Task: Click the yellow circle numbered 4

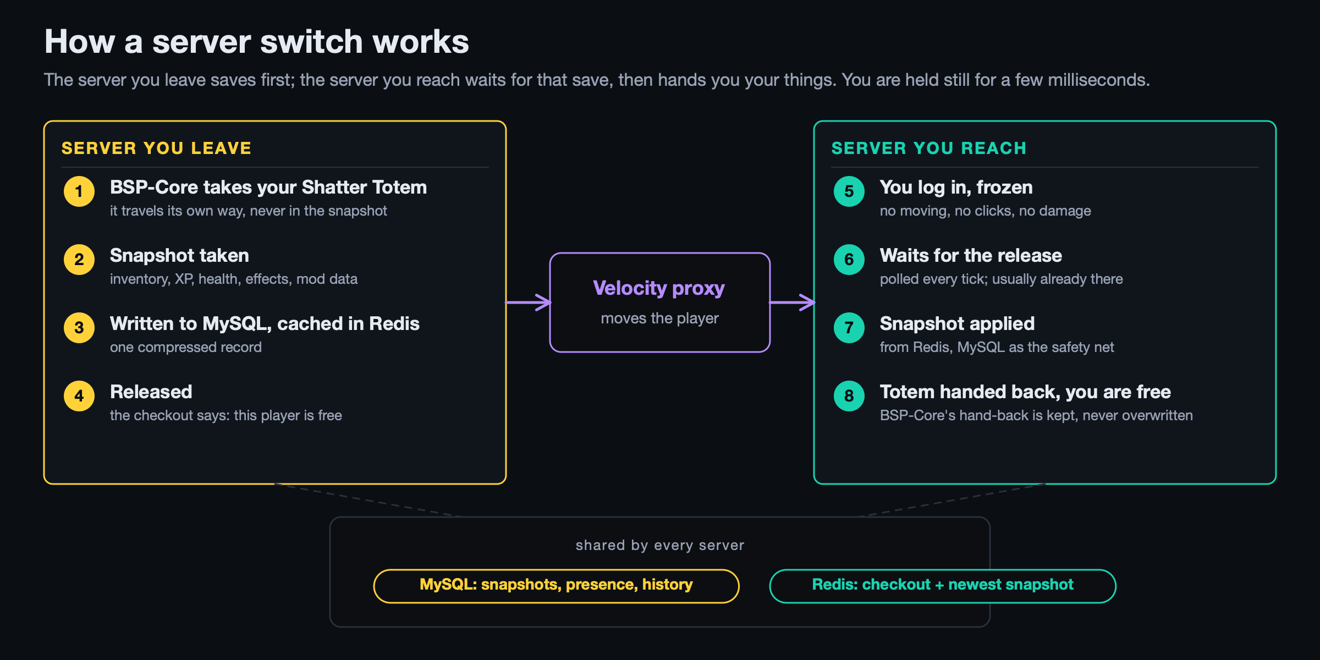Action: [x=79, y=396]
